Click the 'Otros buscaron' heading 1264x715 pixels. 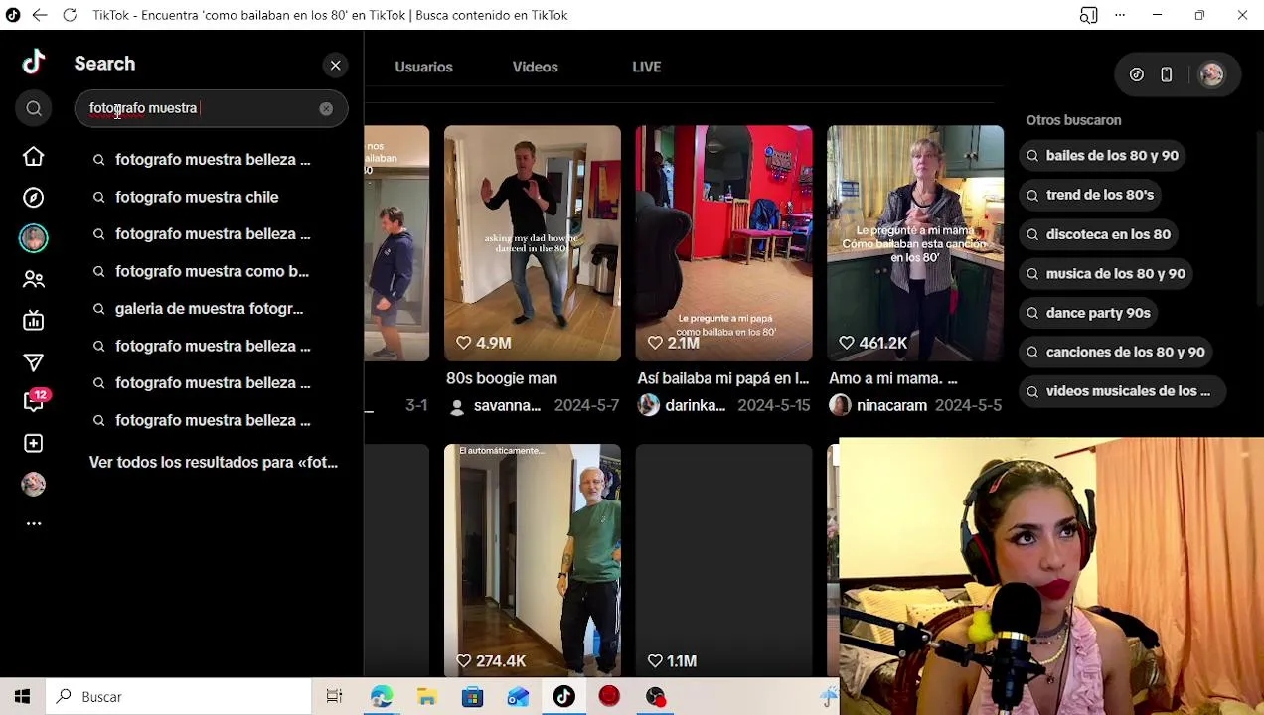(1073, 120)
